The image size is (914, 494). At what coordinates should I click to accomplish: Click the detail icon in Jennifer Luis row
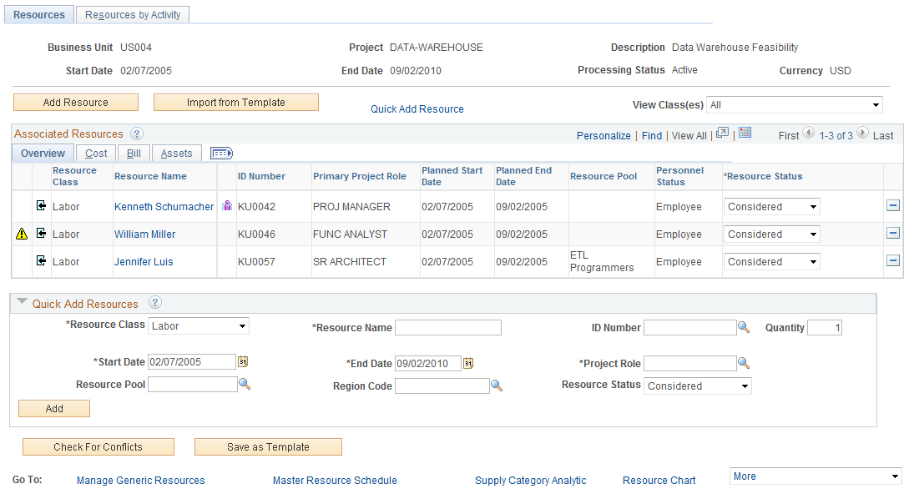(x=42, y=260)
